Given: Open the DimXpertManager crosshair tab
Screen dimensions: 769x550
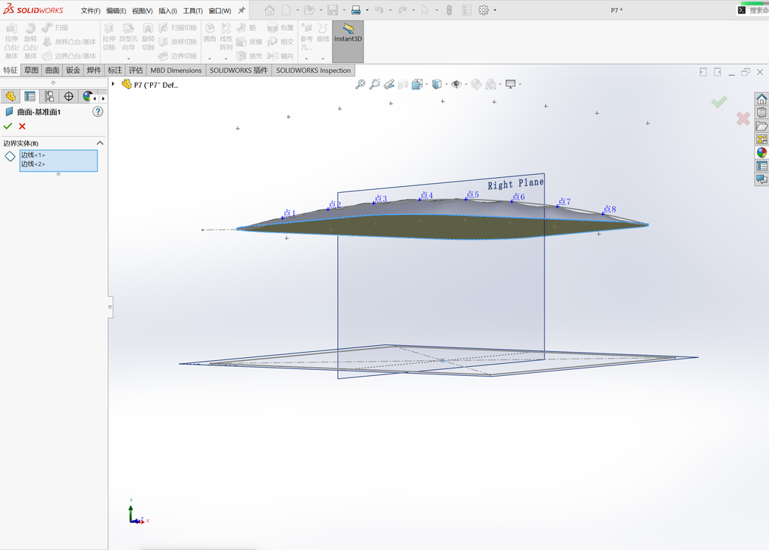Looking at the screenshot, I should [68, 97].
